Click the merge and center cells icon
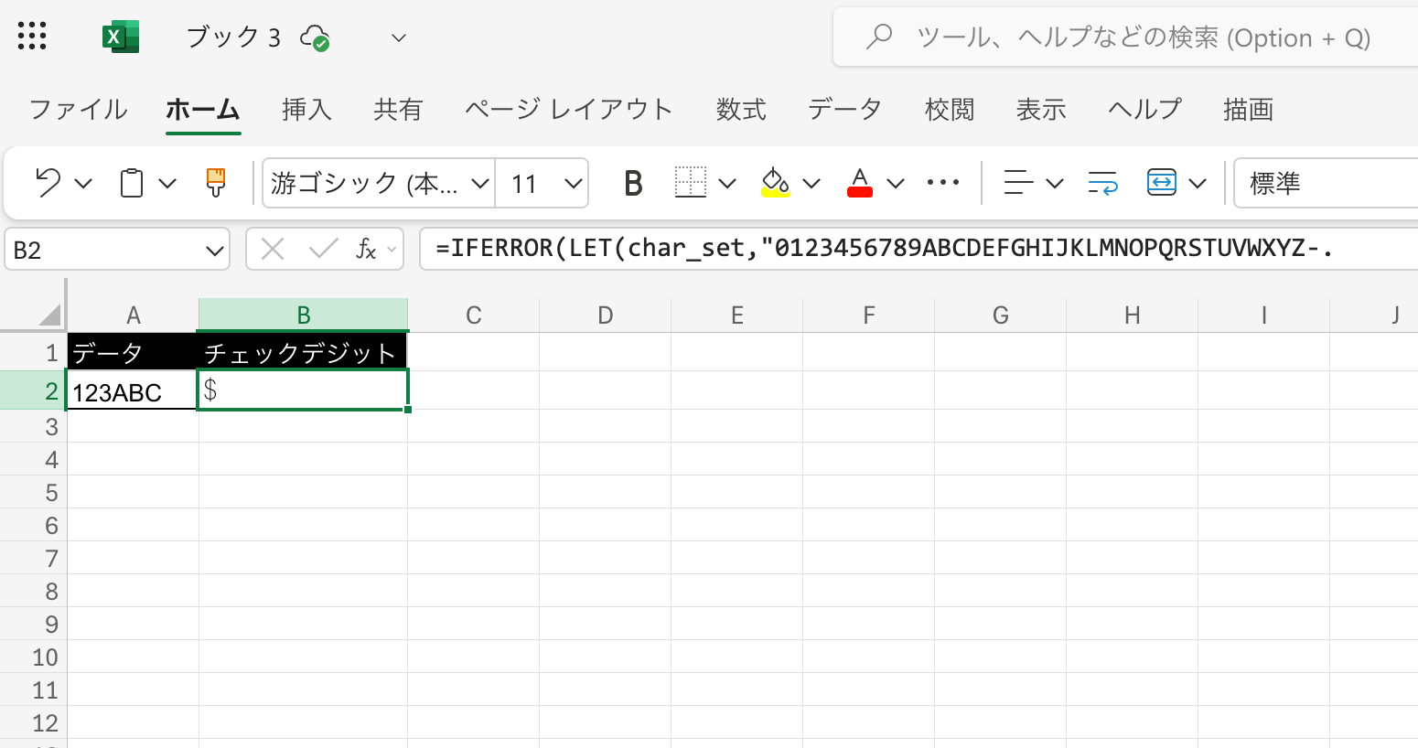The image size is (1418, 748). (1162, 183)
